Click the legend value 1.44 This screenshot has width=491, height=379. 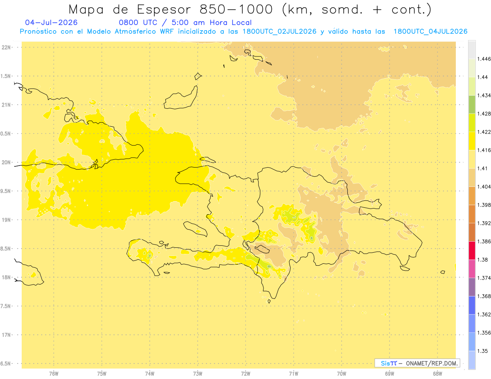(483, 77)
